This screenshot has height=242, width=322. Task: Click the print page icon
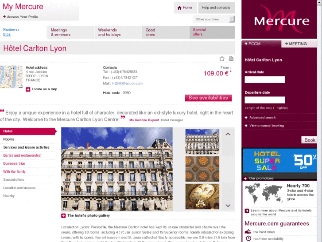tap(231, 59)
